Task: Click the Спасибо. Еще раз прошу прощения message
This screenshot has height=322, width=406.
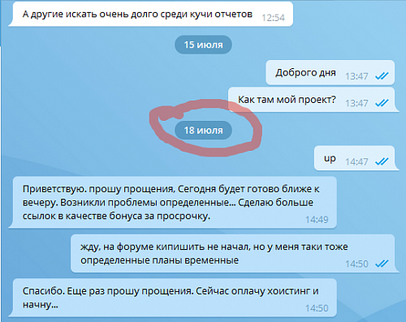Action: (173, 298)
